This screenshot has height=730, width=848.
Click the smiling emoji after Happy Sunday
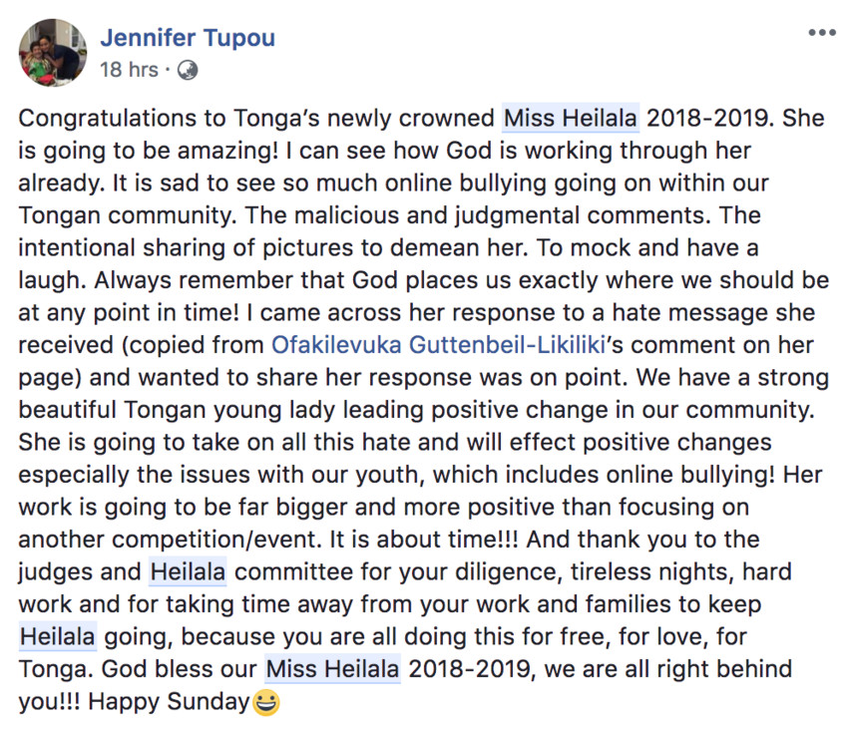(266, 702)
